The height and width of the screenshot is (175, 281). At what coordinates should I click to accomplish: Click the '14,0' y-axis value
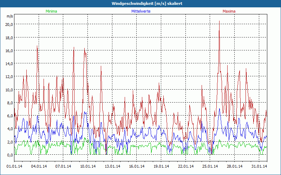(x=9, y=64)
